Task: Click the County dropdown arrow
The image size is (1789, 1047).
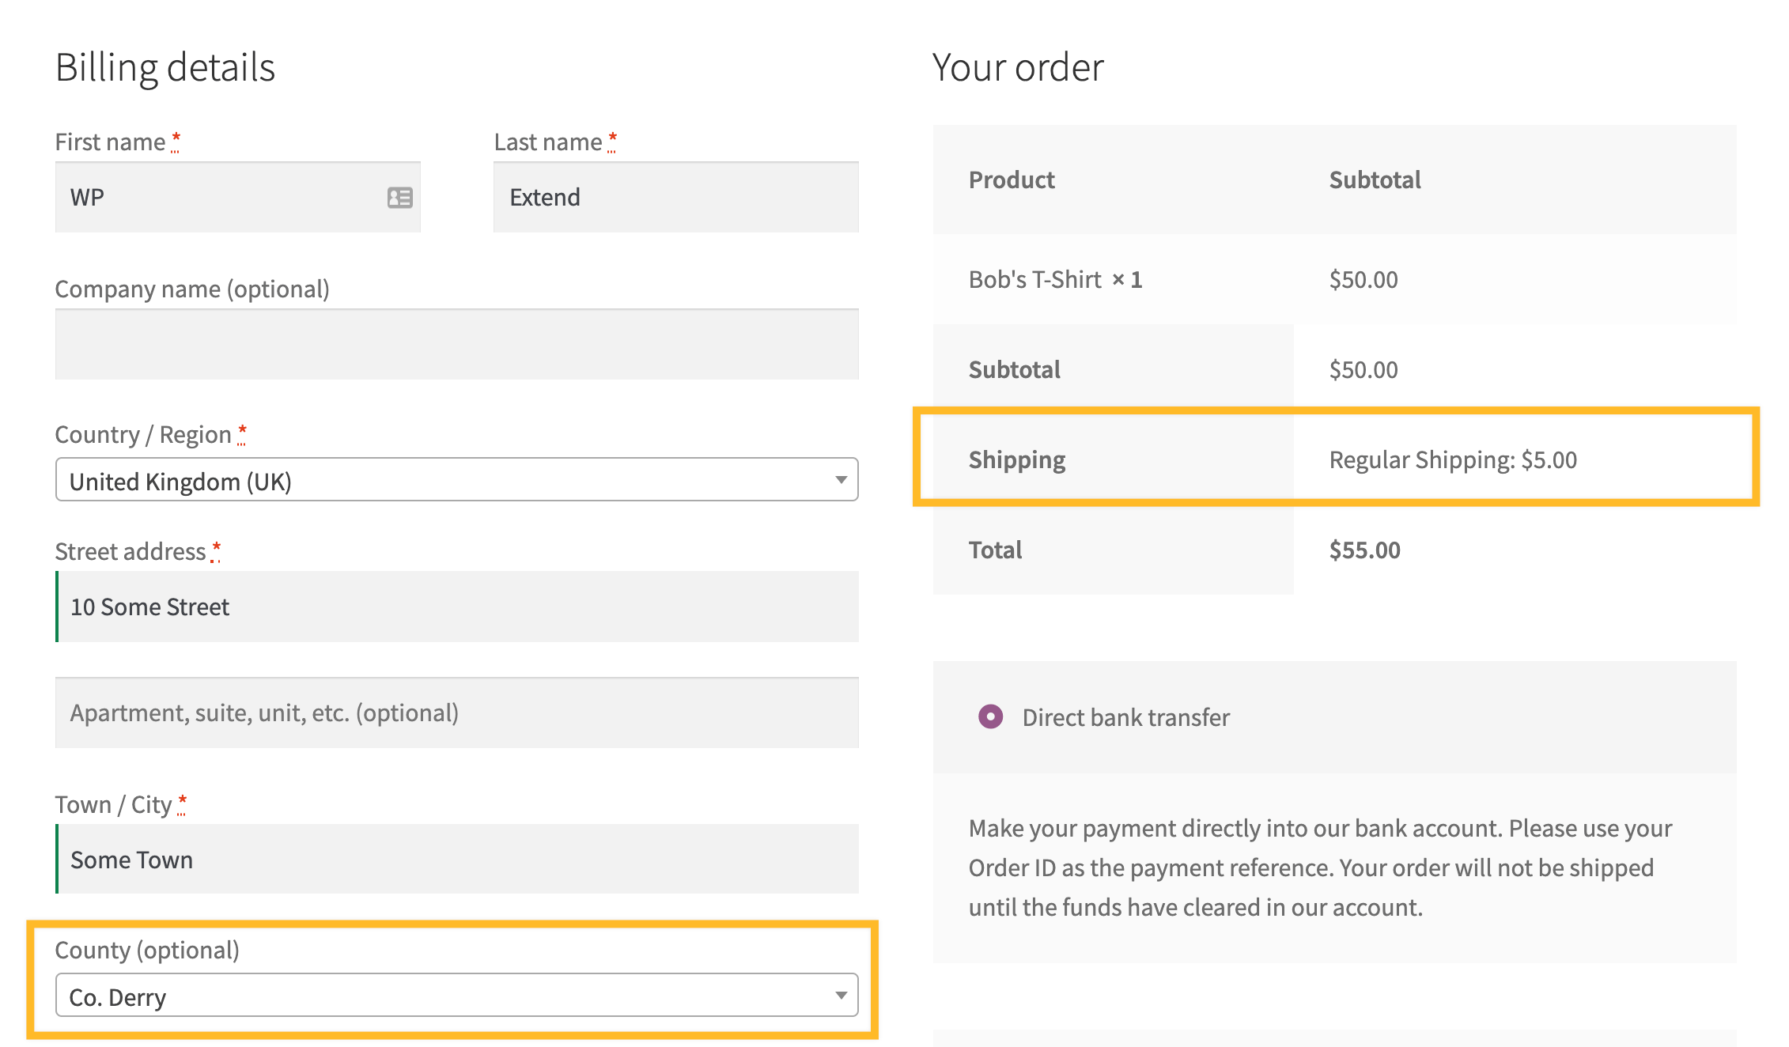Action: pyautogui.click(x=841, y=996)
